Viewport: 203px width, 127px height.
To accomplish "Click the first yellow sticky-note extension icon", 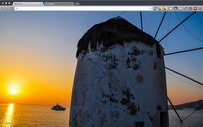I will (161, 9).
